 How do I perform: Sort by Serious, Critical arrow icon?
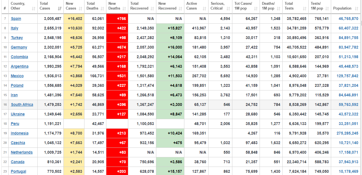[228, 9]
